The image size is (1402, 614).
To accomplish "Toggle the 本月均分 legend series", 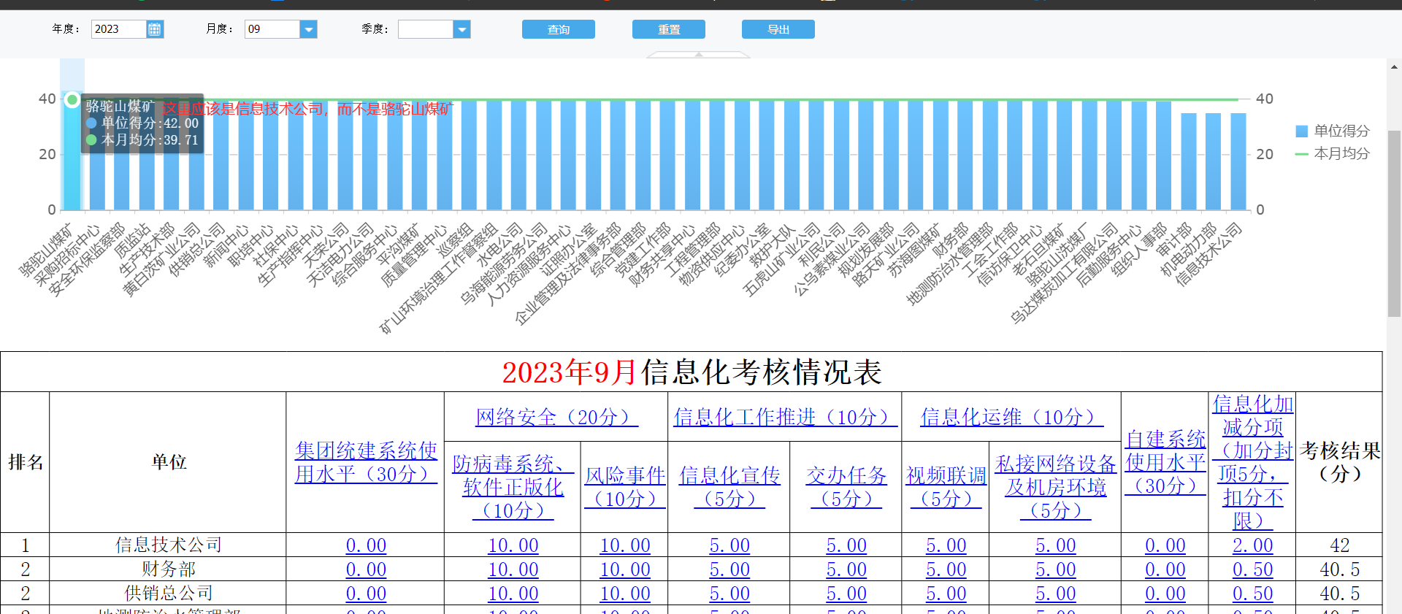I will point(1333,154).
